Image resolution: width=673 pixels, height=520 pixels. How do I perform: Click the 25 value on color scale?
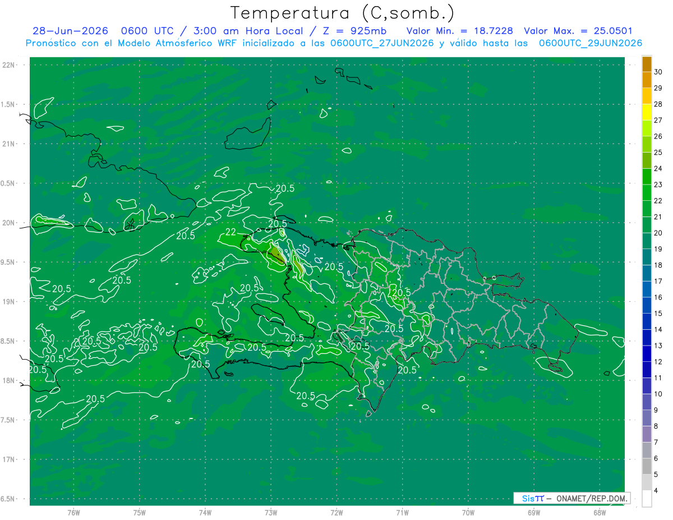[x=658, y=152]
